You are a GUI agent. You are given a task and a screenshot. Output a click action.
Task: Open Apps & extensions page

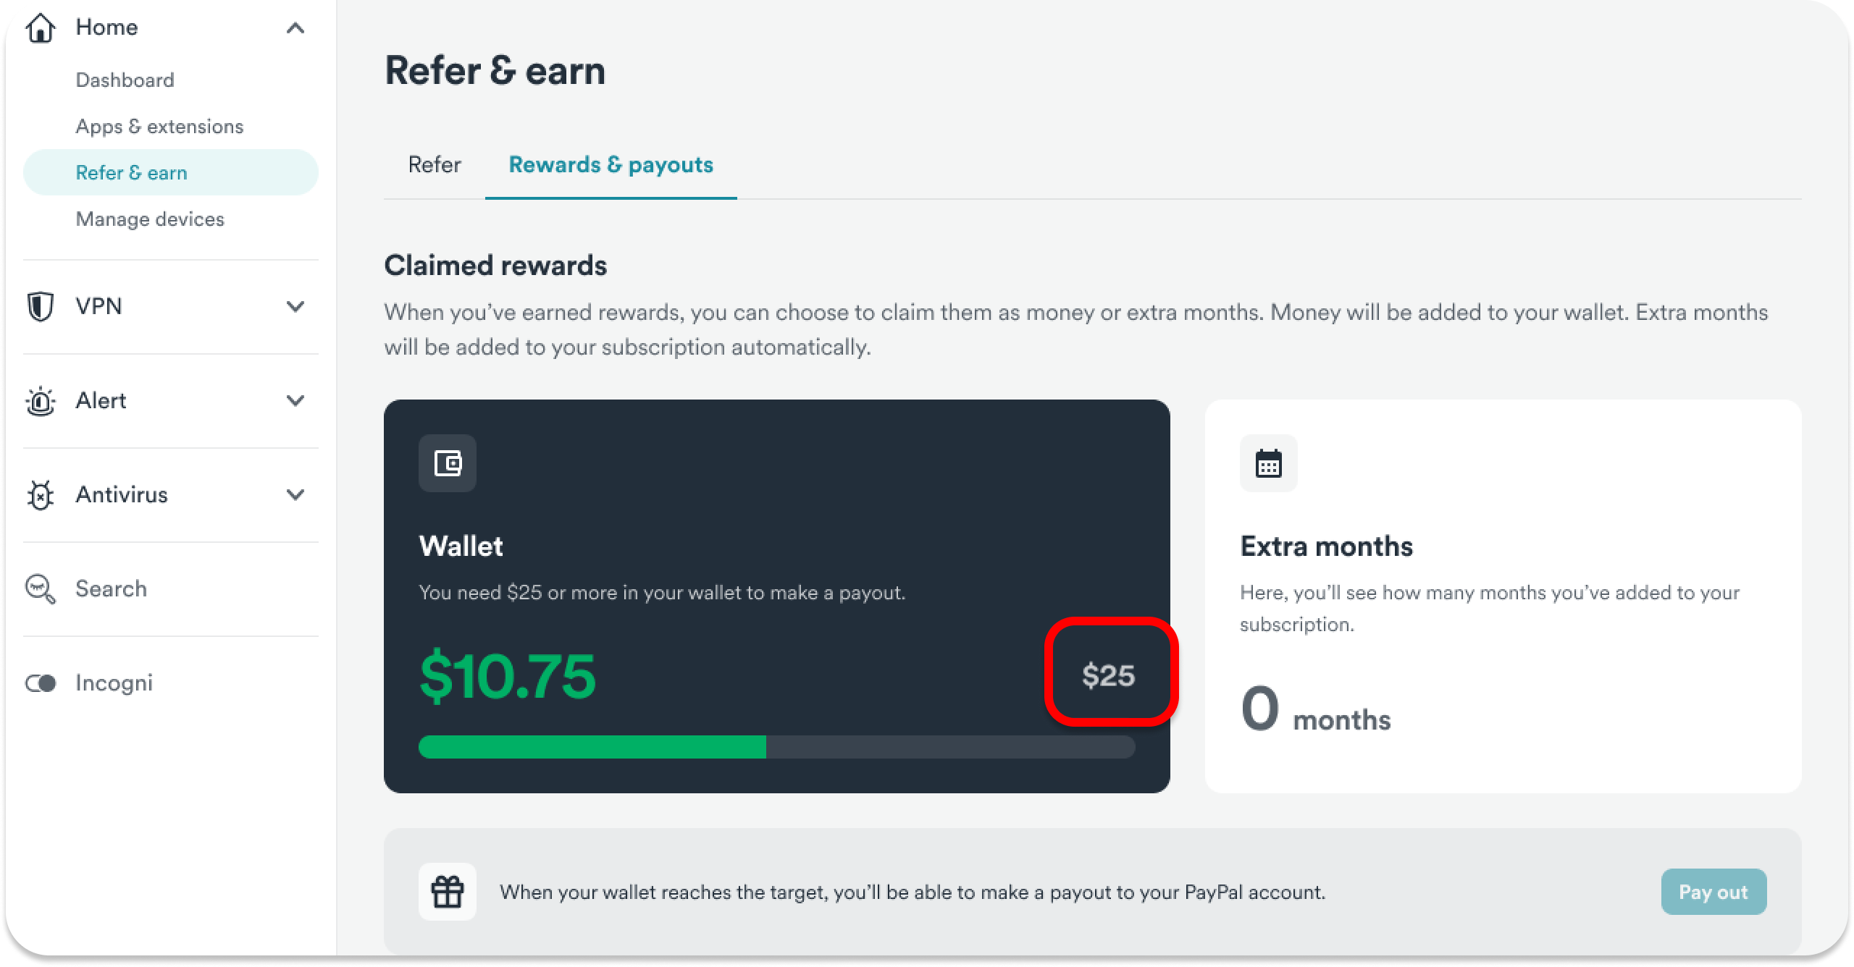click(159, 127)
